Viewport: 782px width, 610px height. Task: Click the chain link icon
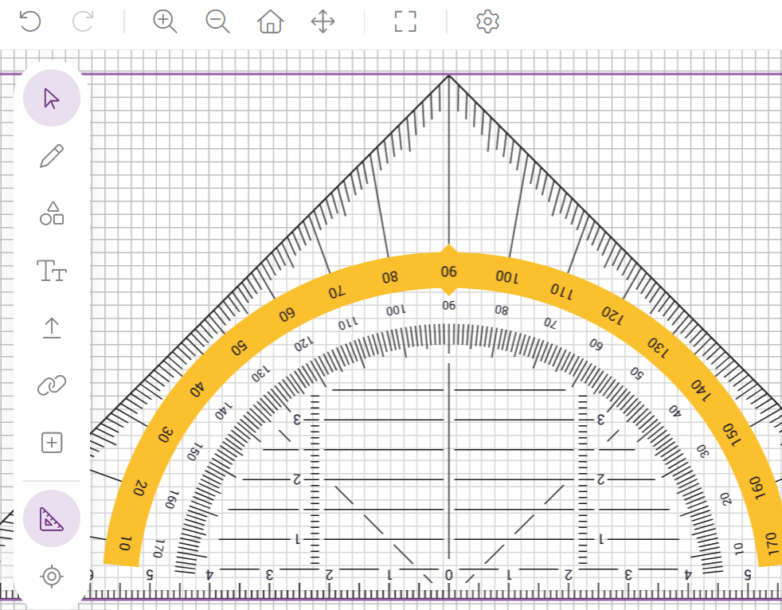pos(52,385)
